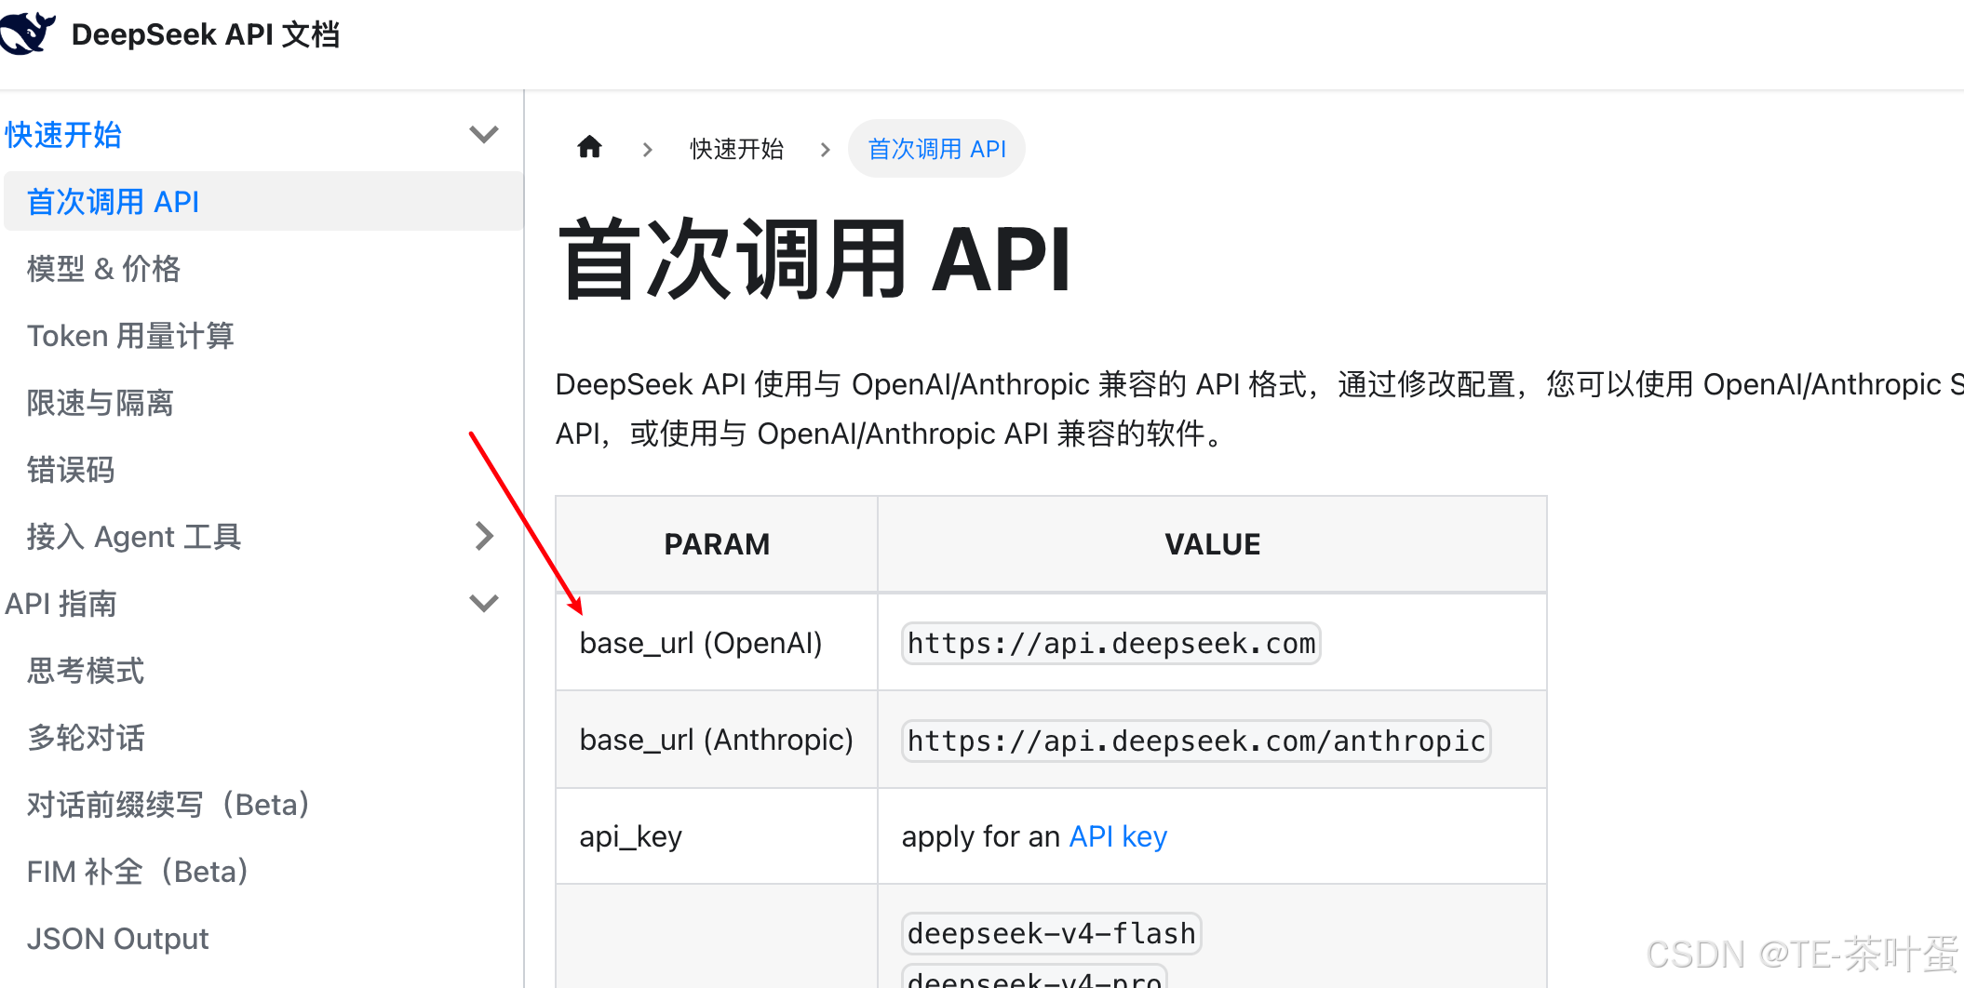Image resolution: width=1964 pixels, height=988 pixels.
Task: Open 模型 & 价格 page
Action: 104,269
